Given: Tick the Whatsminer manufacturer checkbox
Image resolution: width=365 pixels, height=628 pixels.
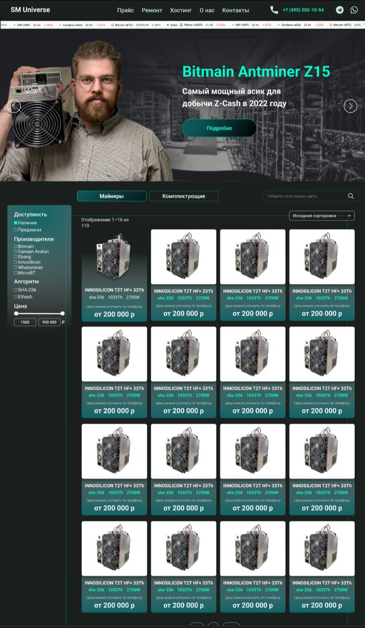Looking at the screenshot, I should click(16, 267).
